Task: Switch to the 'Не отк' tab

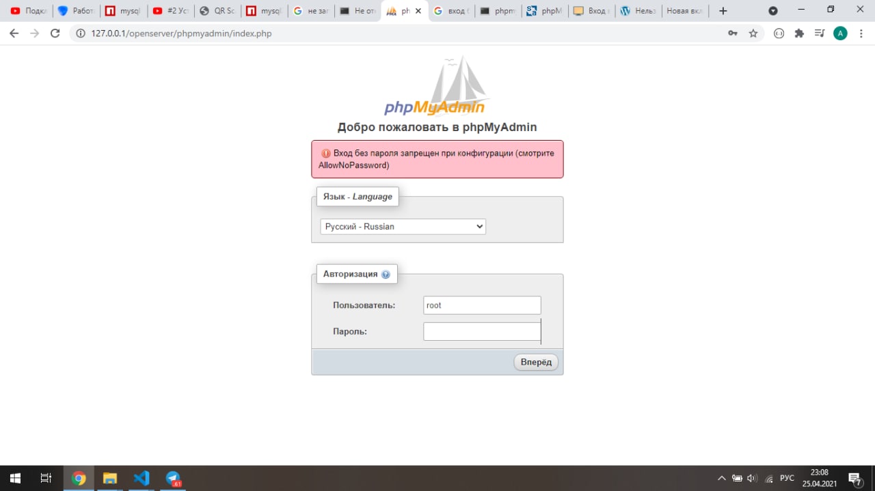Action: (357, 11)
